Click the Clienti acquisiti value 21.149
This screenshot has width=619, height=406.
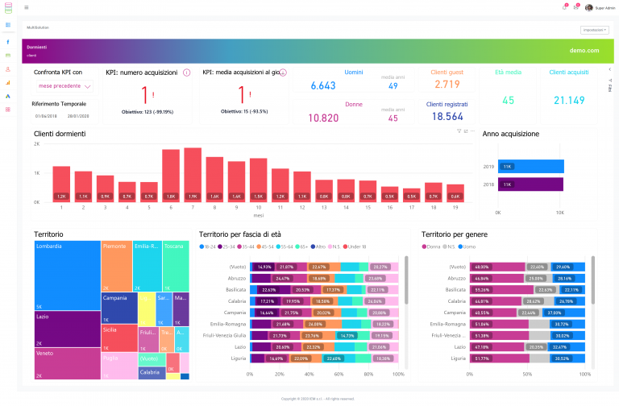tap(569, 101)
